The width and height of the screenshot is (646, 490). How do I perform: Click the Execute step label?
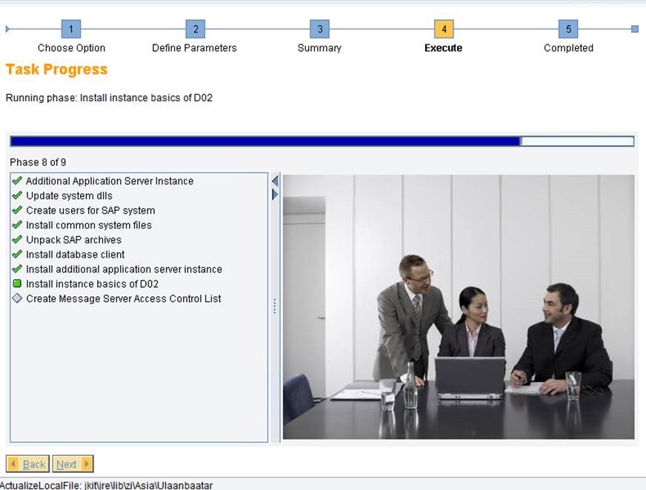click(443, 48)
